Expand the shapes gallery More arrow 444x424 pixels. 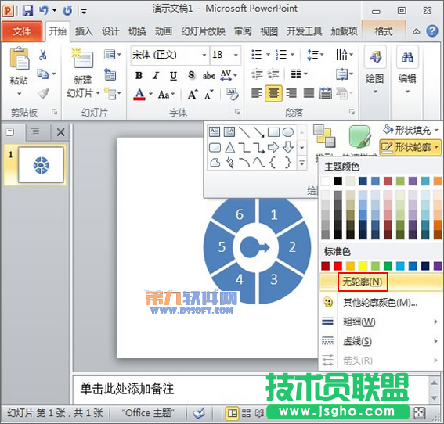point(302,163)
